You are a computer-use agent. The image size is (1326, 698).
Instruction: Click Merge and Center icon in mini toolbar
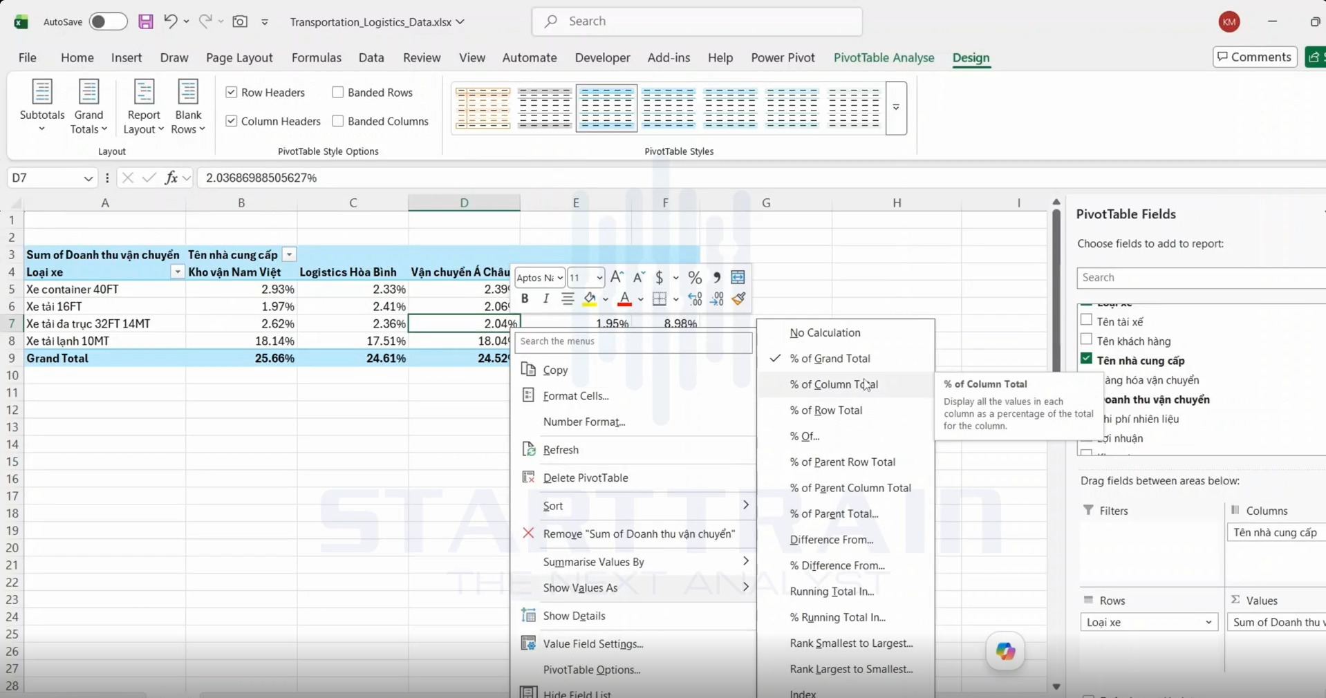point(738,277)
